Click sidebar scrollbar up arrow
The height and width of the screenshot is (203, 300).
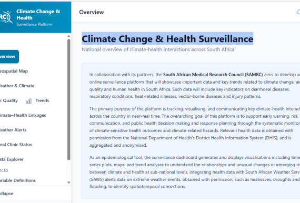tap(69, 36)
